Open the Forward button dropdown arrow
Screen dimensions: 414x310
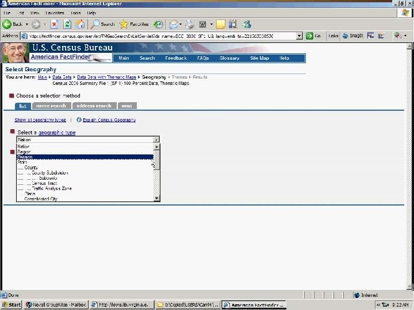pos(45,24)
